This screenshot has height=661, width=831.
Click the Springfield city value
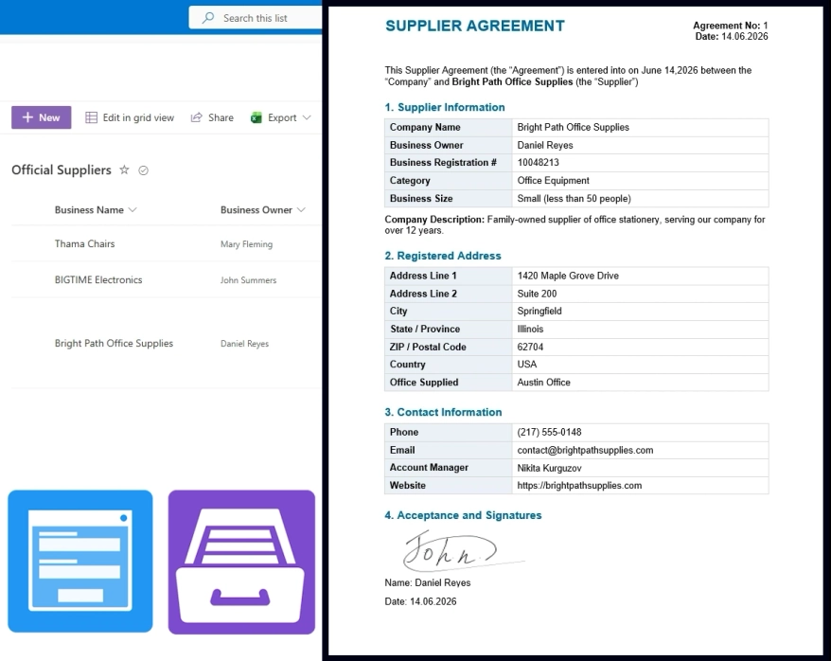pyautogui.click(x=539, y=312)
